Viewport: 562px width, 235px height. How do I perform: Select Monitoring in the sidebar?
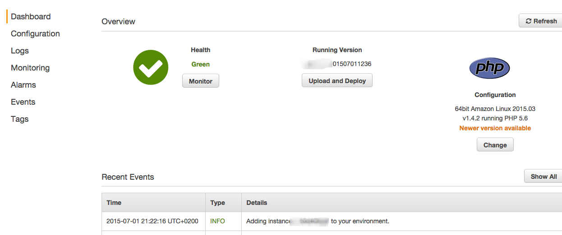click(x=30, y=68)
